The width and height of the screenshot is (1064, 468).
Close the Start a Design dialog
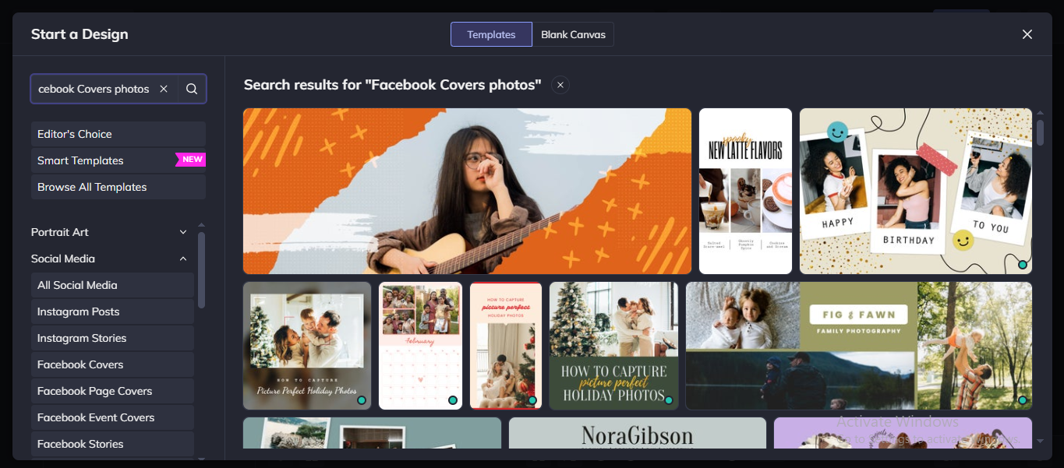(x=1027, y=33)
